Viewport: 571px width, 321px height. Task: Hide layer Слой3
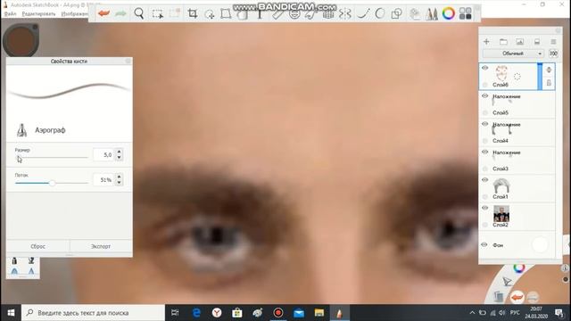coord(485,152)
